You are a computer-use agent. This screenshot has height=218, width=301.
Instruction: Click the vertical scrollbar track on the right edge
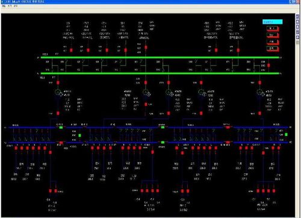[x=298, y=128]
